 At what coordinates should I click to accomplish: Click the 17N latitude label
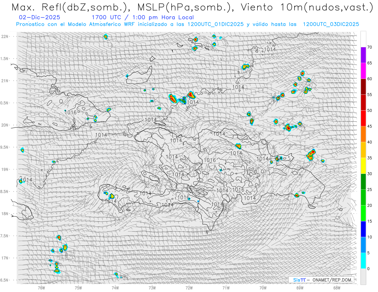pos(4,258)
